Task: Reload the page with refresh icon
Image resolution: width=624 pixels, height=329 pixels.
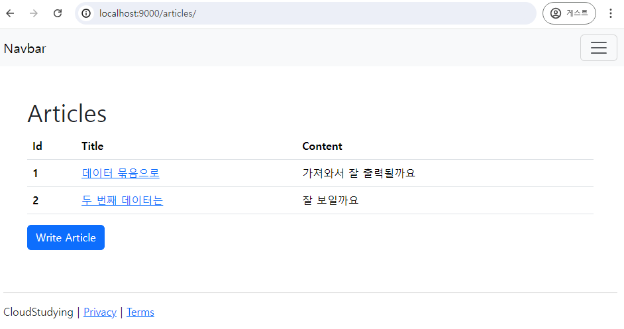Action: point(58,13)
